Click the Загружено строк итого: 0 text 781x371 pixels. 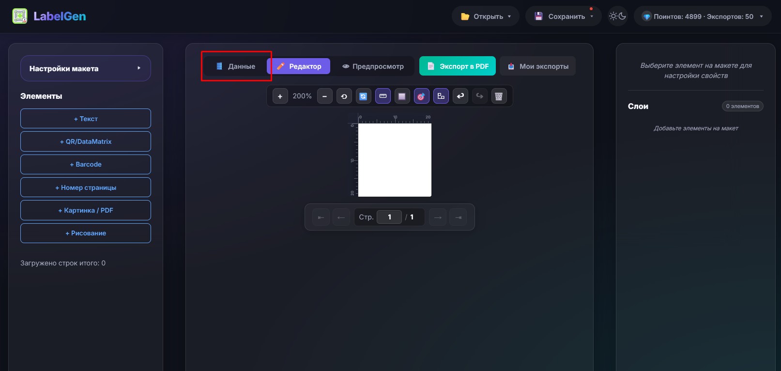coord(63,263)
